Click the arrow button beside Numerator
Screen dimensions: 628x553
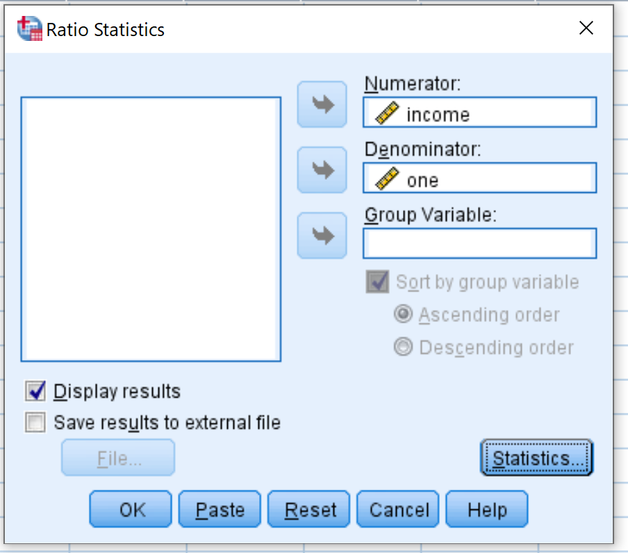click(322, 105)
